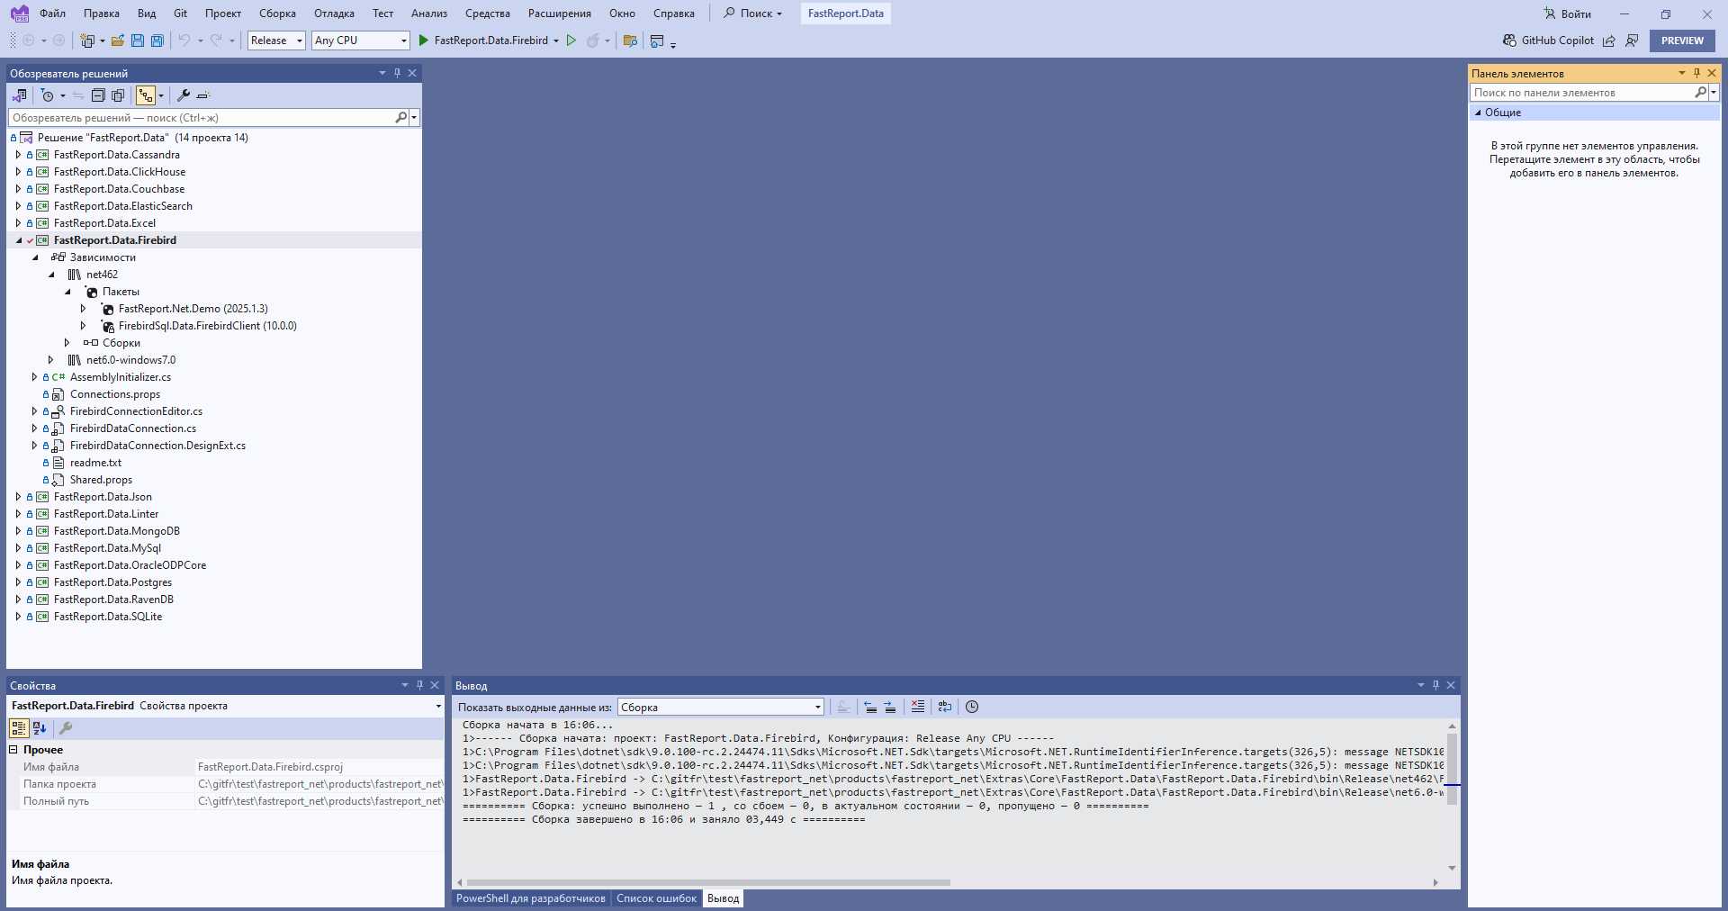The image size is (1728, 911).
Task: Open the Файл menu
Action: (x=53, y=14)
